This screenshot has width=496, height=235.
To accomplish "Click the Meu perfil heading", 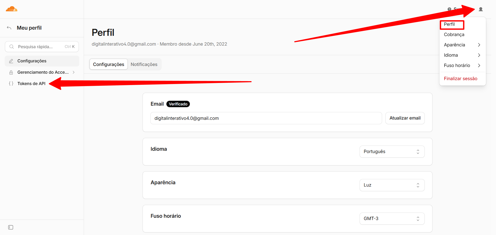I will coord(29,28).
